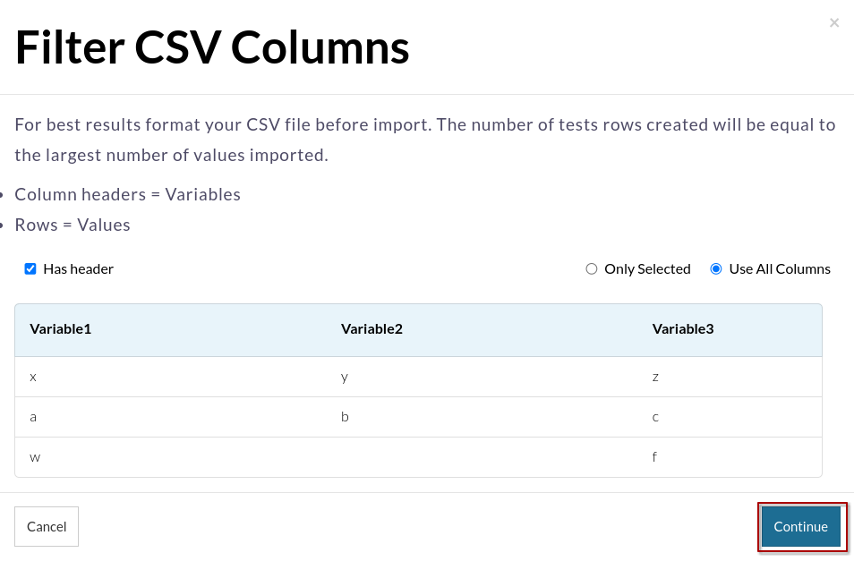This screenshot has width=854, height=561.
Task: Select the f cell under Variable3
Action: click(654, 457)
